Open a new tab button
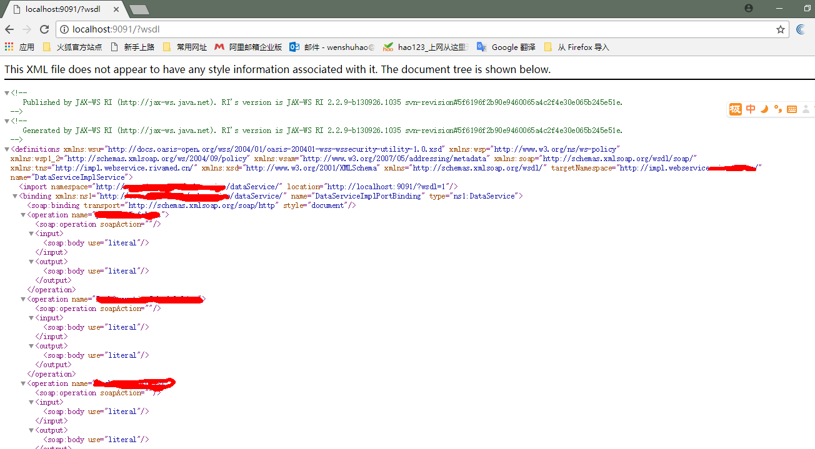Image resolution: width=815 pixels, height=449 pixels. 139,9
